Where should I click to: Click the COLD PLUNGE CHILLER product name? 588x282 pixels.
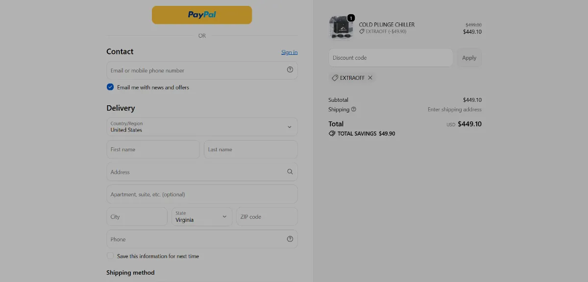[x=387, y=24]
